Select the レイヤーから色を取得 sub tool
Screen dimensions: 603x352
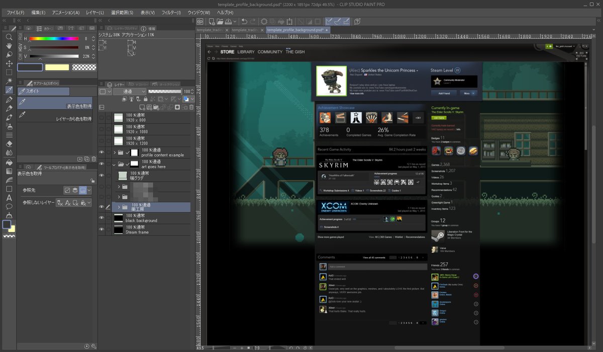coord(55,116)
